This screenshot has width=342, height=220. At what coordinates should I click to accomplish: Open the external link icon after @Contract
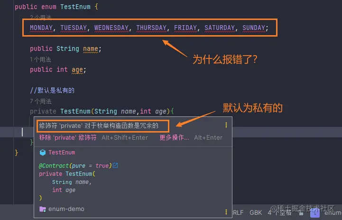click(x=115, y=165)
